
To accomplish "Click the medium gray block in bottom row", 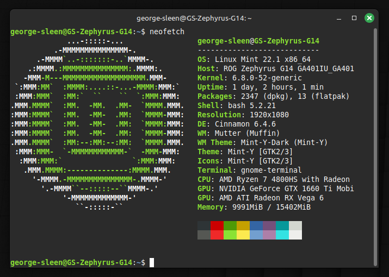I will pos(204,235).
